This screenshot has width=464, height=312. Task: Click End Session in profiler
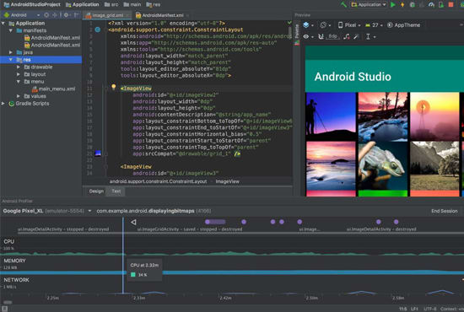[x=444, y=211]
